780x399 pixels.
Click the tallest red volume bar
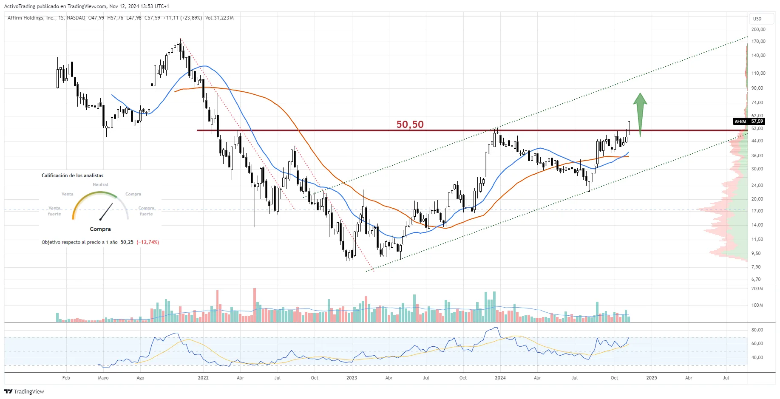[x=255, y=305]
